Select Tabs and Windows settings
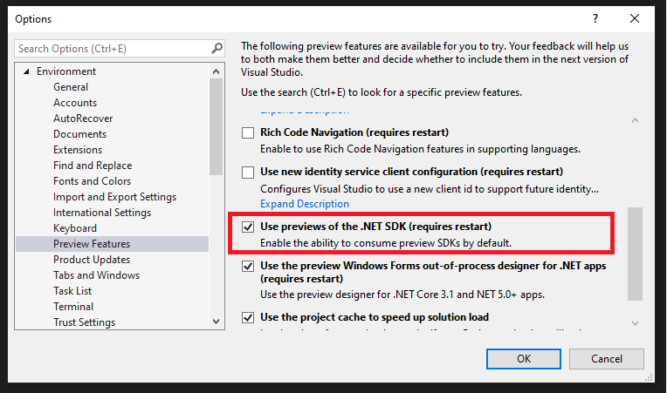This screenshot has height=393, width=667. point(96,275)
